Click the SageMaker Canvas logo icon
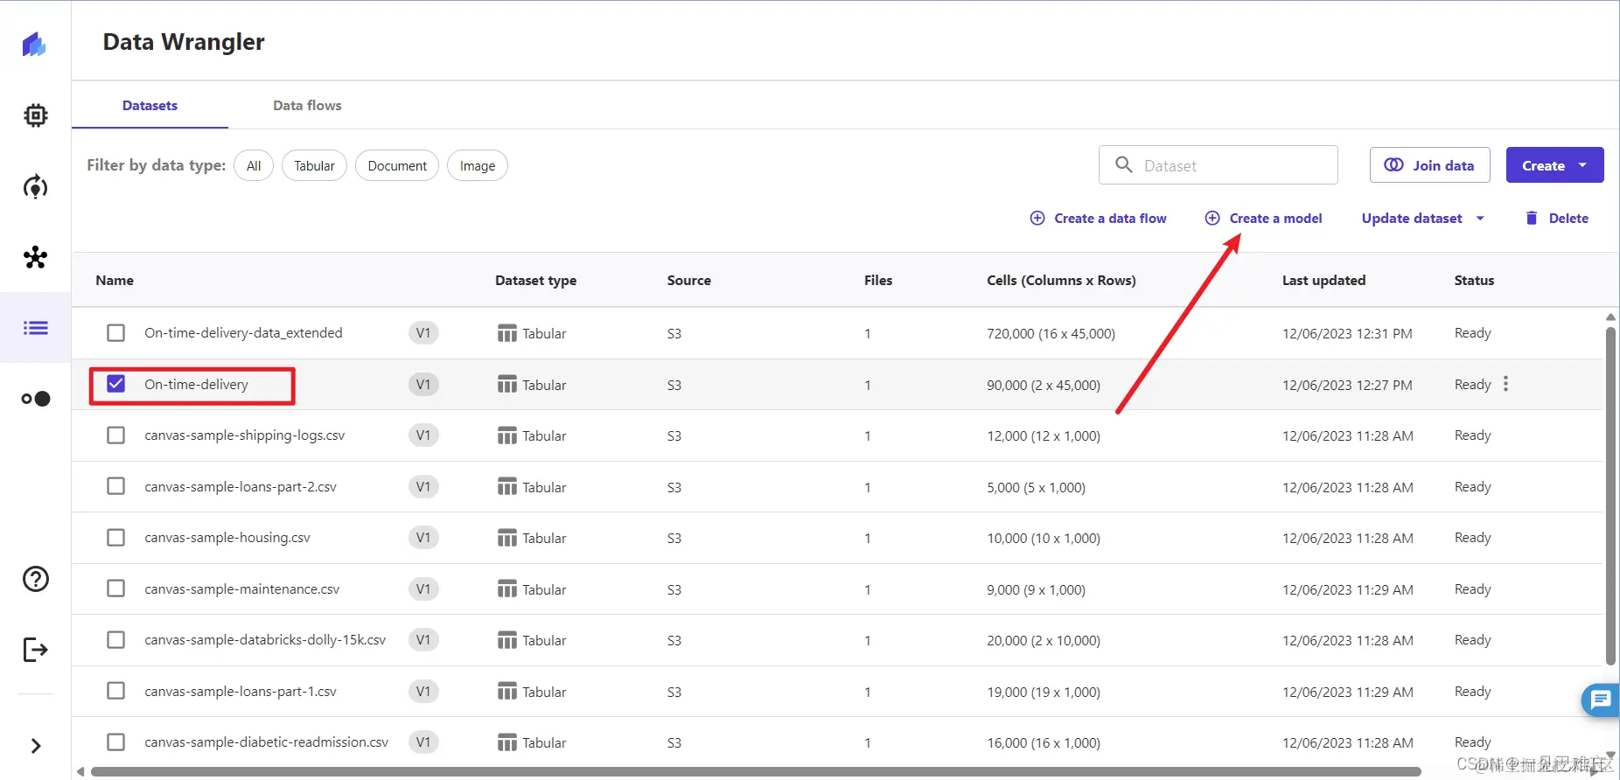Screen dimensions: 1620x780 click(x=34, y=44)
